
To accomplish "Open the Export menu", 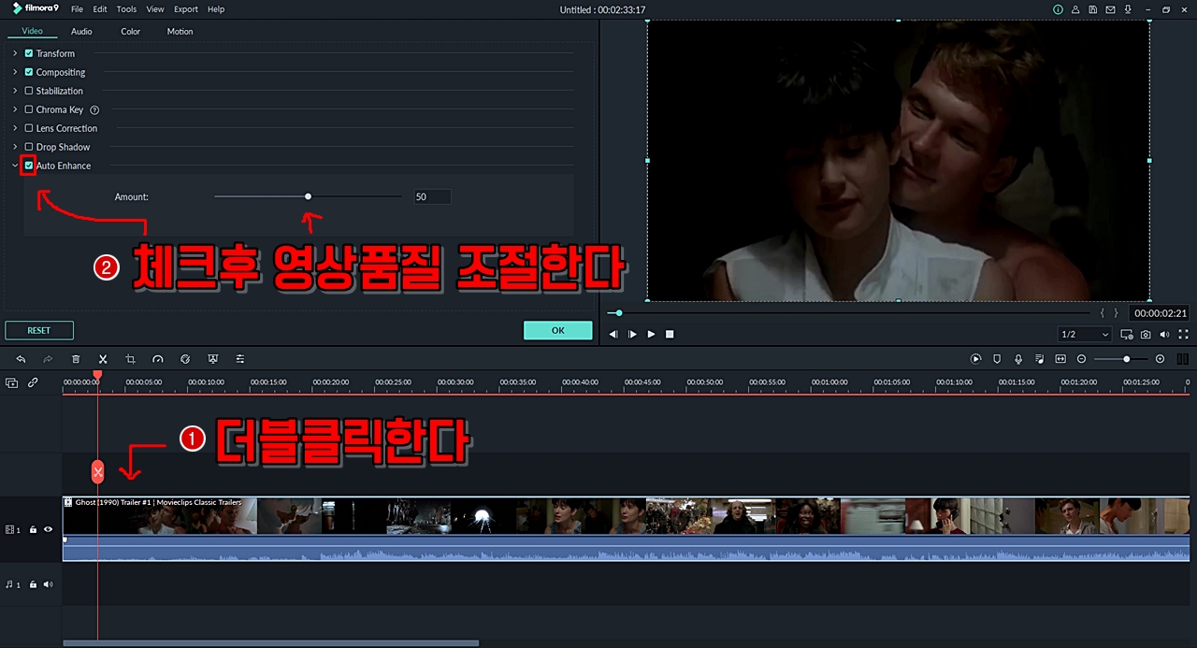I will (186, 9).
